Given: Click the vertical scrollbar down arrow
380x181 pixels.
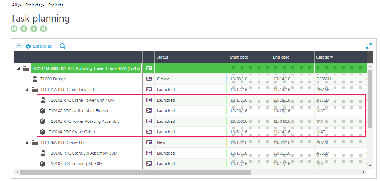Looking at the screenshot, I should (370, 166).
